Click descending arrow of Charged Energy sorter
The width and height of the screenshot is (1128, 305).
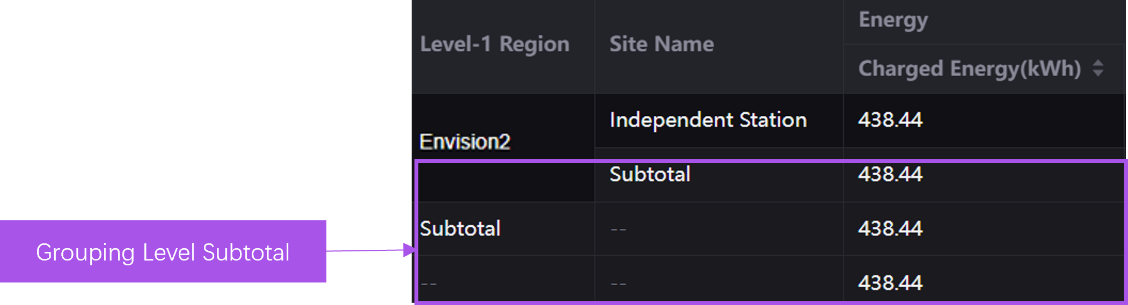tap(1098, 73)
